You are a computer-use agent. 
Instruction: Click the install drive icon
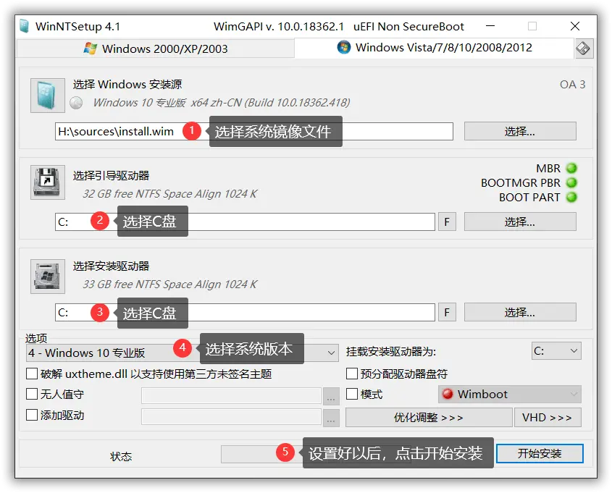tap(48, 276)
